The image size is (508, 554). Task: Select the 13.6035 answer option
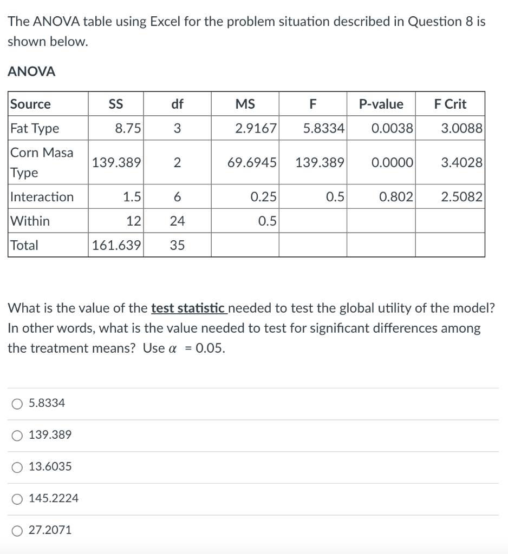(x=18, y=467)
